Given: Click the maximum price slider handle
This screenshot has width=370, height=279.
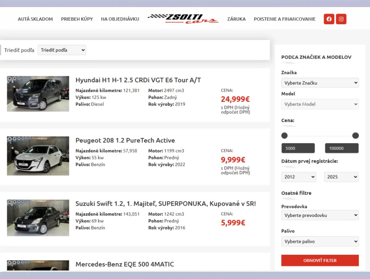Looking at the screenshot, I should point(356,136).
